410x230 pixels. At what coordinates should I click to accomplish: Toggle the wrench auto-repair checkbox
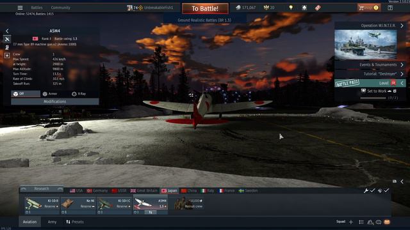[372, 190]
